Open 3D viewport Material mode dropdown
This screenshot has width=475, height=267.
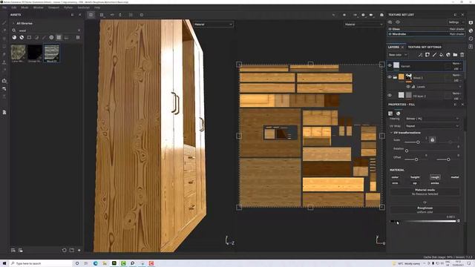[213, 24]
